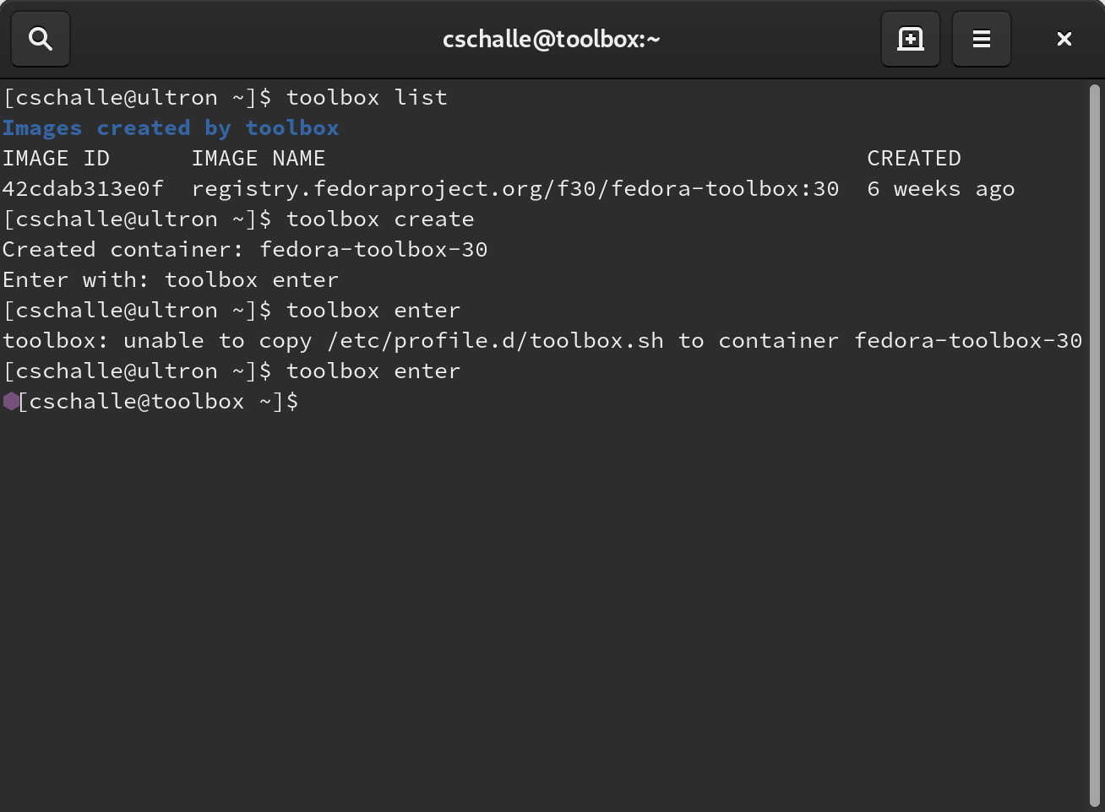Click the window title cschalle@toolbox:~
The height and width of the screenshot is (812, 1105).
[x=552, y=39]
